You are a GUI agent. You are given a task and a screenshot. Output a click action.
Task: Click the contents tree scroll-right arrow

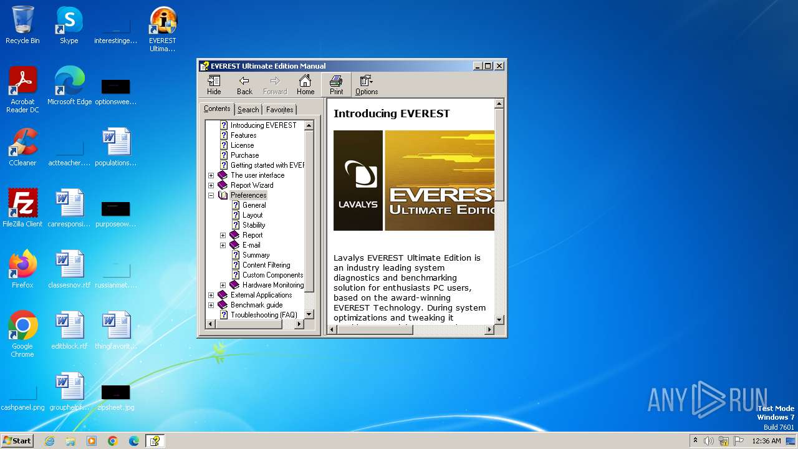(299, 324)
